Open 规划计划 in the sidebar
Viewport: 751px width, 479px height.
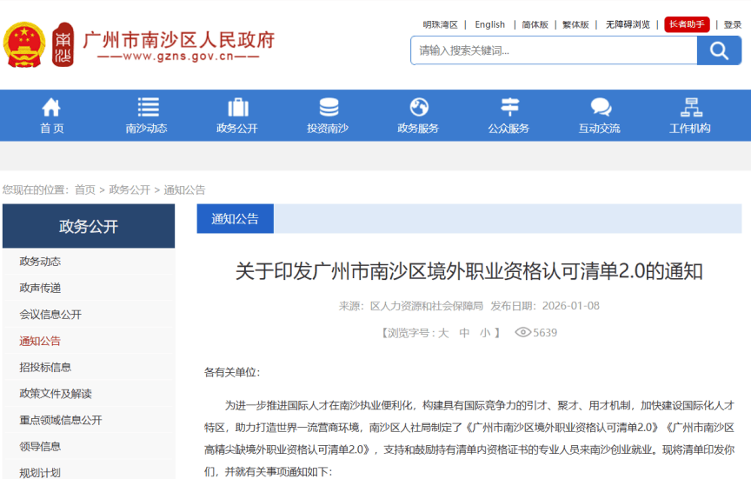point(40,473)
